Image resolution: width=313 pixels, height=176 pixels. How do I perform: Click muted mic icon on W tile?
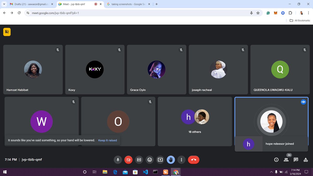[x=74, y=102]
